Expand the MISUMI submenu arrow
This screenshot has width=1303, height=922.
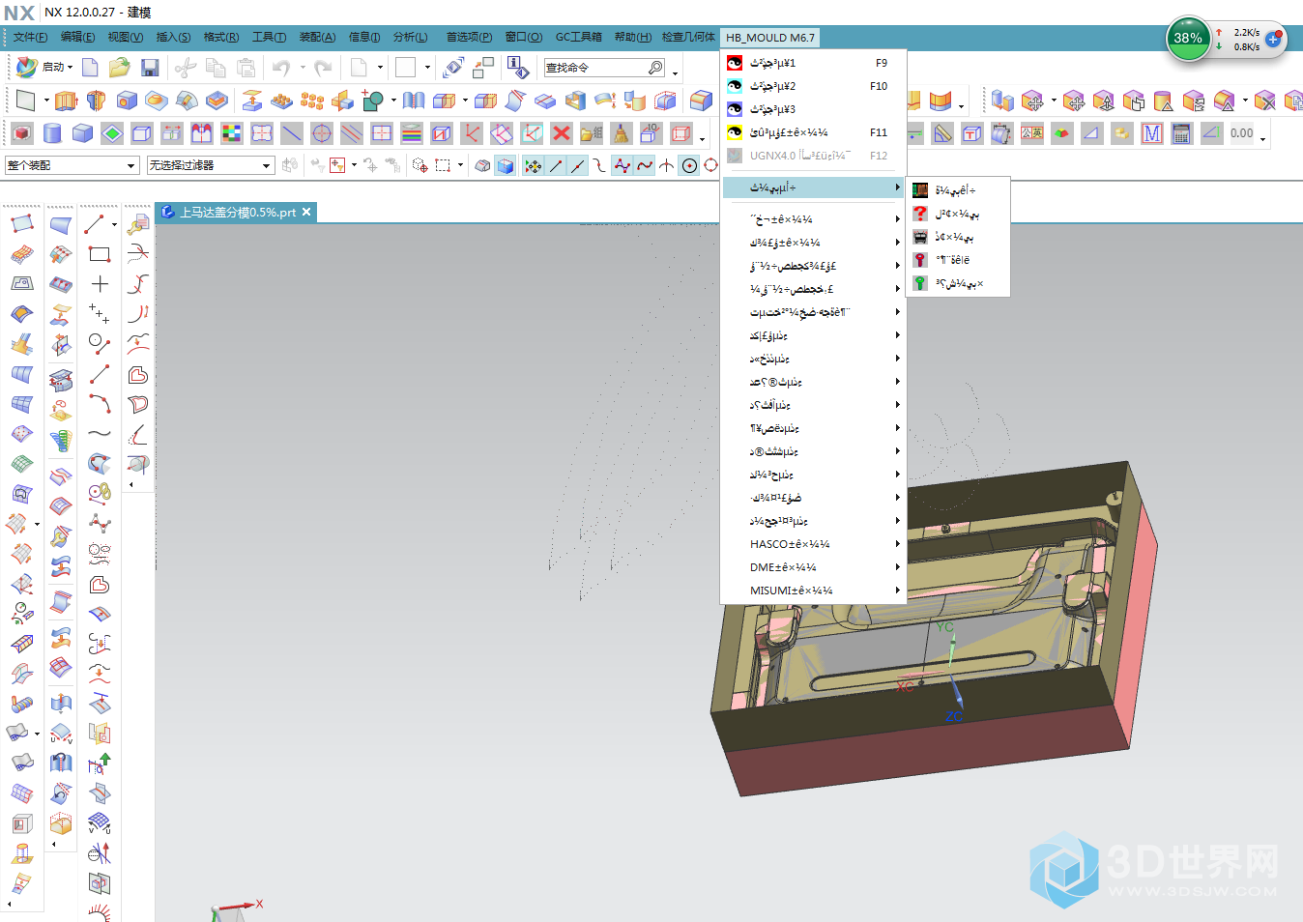(897, 591)
